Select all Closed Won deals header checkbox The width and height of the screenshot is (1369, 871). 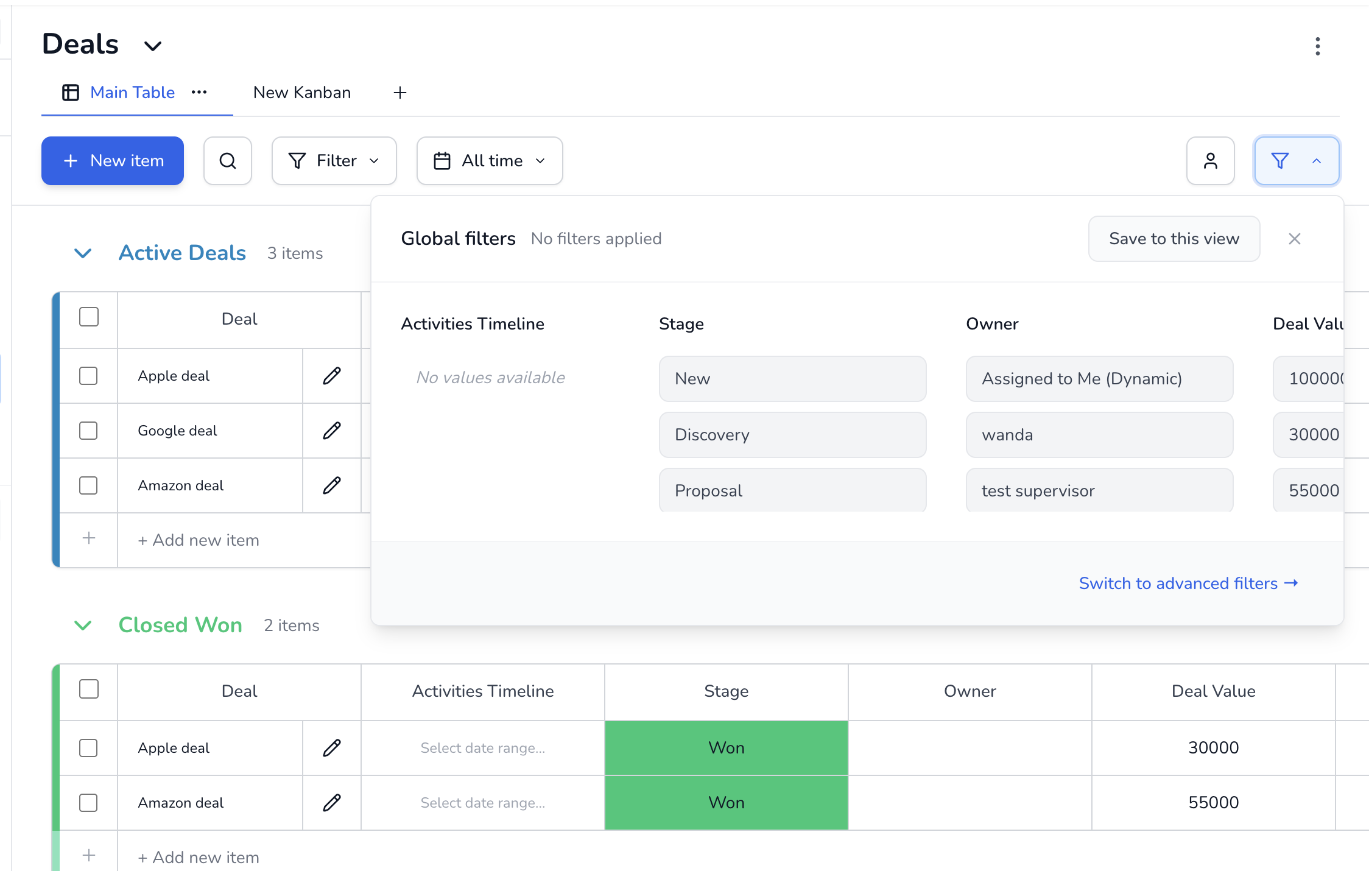coord(89,689)
